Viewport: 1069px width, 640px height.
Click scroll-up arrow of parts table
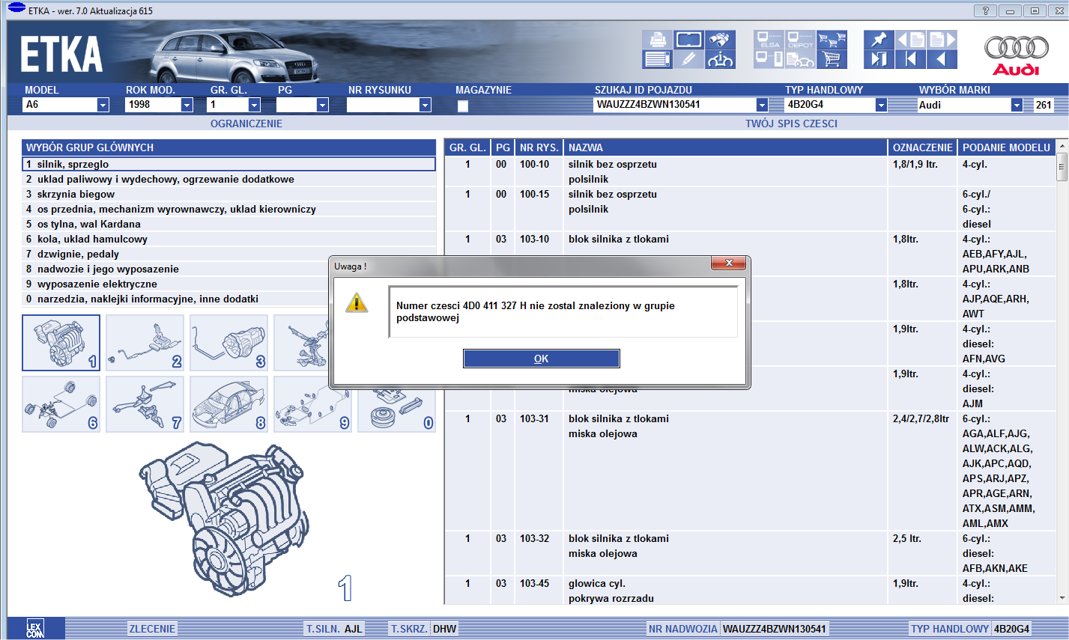pos(1062,147)
